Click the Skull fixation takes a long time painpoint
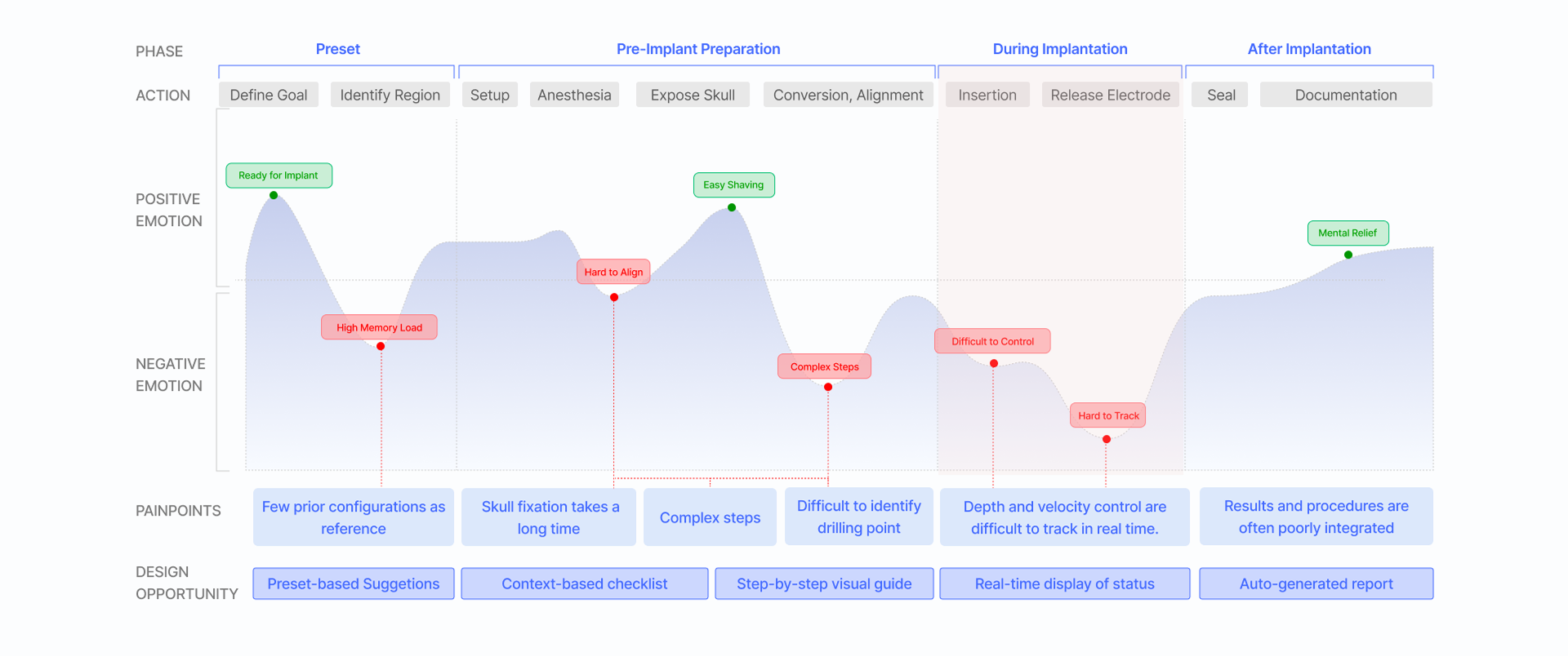 coord(549,517)
